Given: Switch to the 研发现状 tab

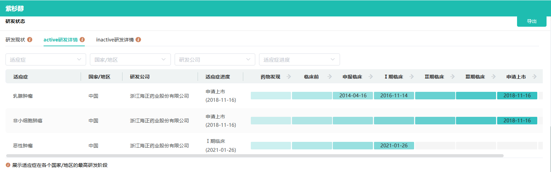Looking at the screenshot, I should click(15, 40).
